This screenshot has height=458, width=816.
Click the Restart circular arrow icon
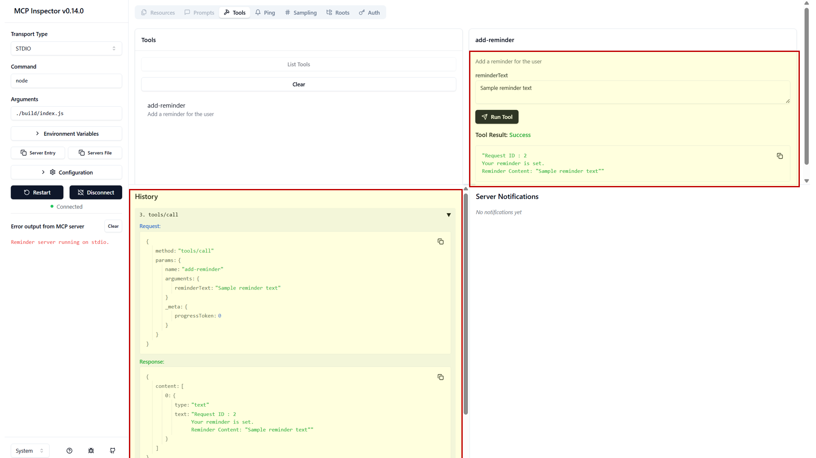click(27, 192)
